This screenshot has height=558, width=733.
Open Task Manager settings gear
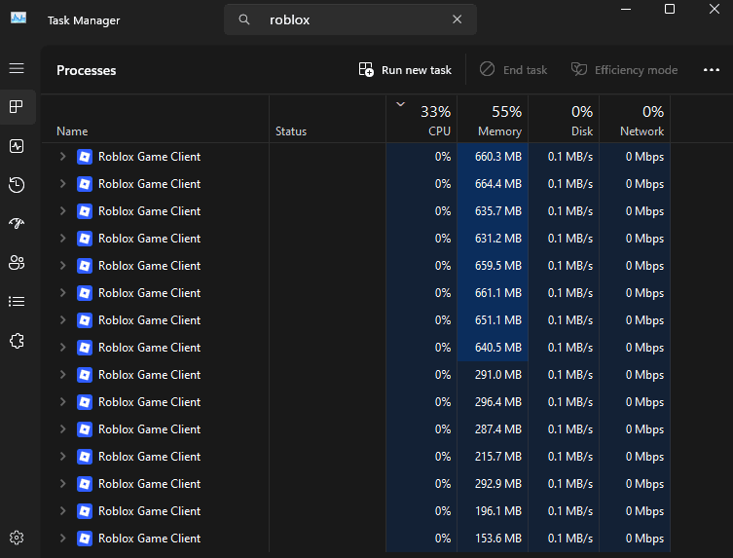tap(17, 538)
